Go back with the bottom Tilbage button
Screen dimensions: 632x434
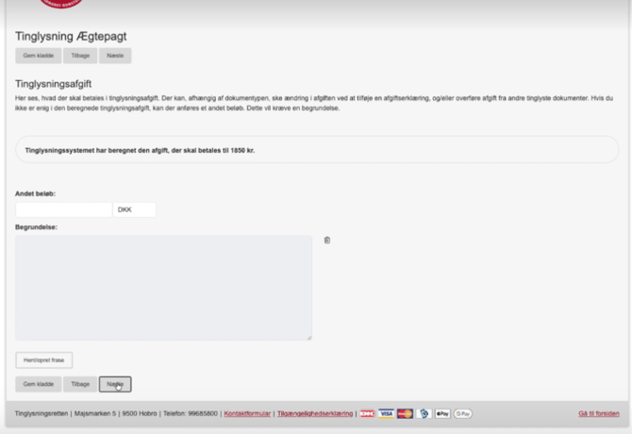pos(81,384)
